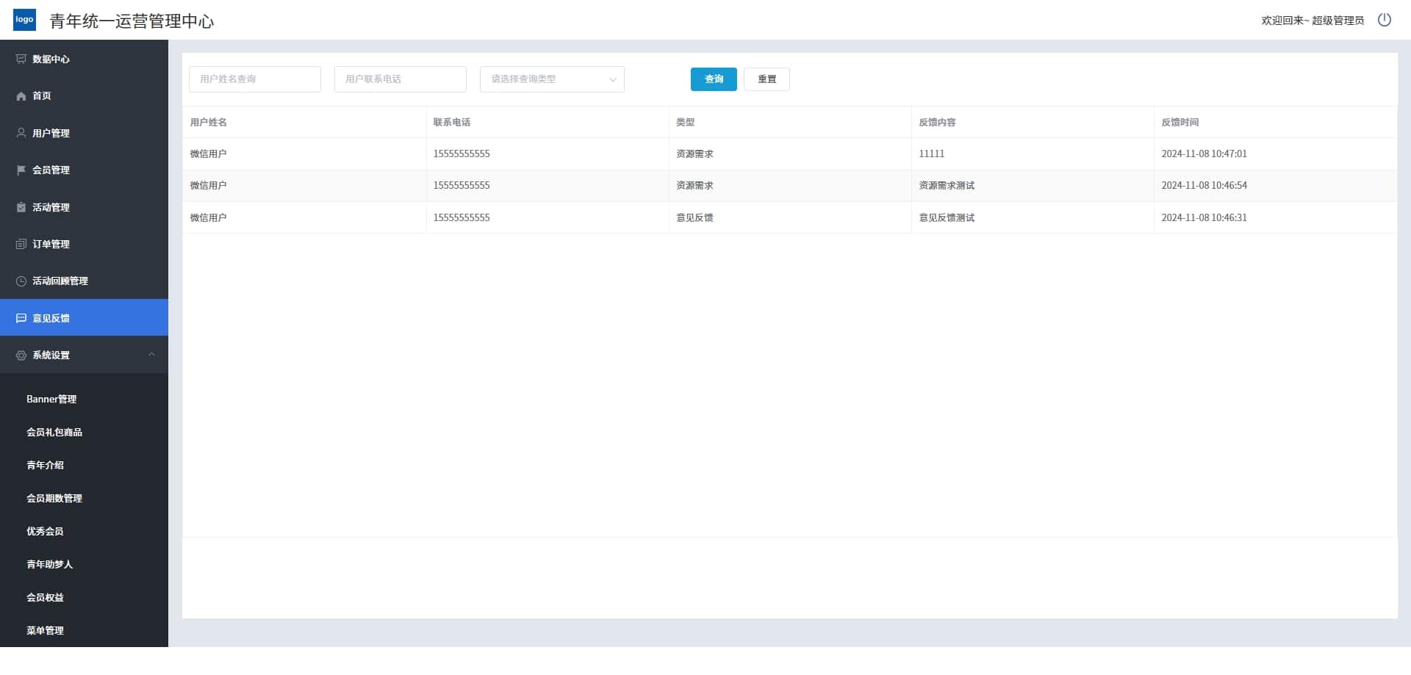
Task: Open 数据中心 via its sidebar icon
Action: (x=21, y=59)
